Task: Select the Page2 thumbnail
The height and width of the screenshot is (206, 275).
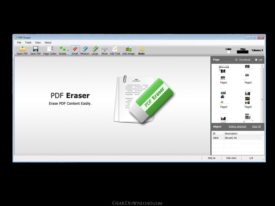Action: click(x=248, y=74)
